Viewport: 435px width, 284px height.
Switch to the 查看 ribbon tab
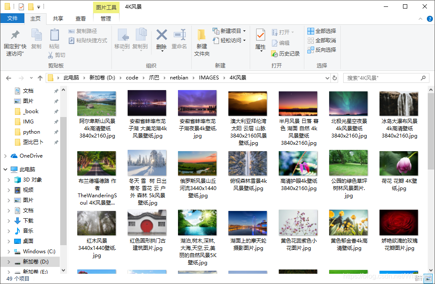point(81,19)
